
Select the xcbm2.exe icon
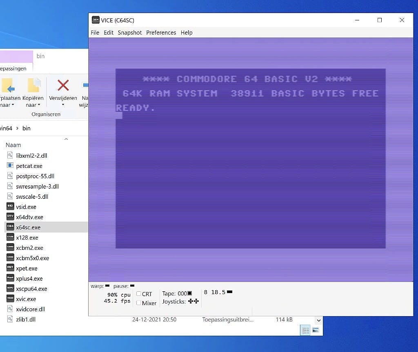coord(10,247)
